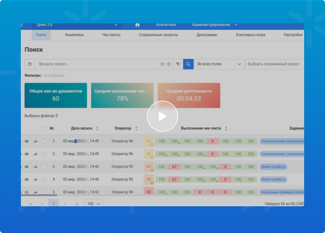The image size is (325, 233).
Task: Click the help question mark icon
Action: point(169,64)
